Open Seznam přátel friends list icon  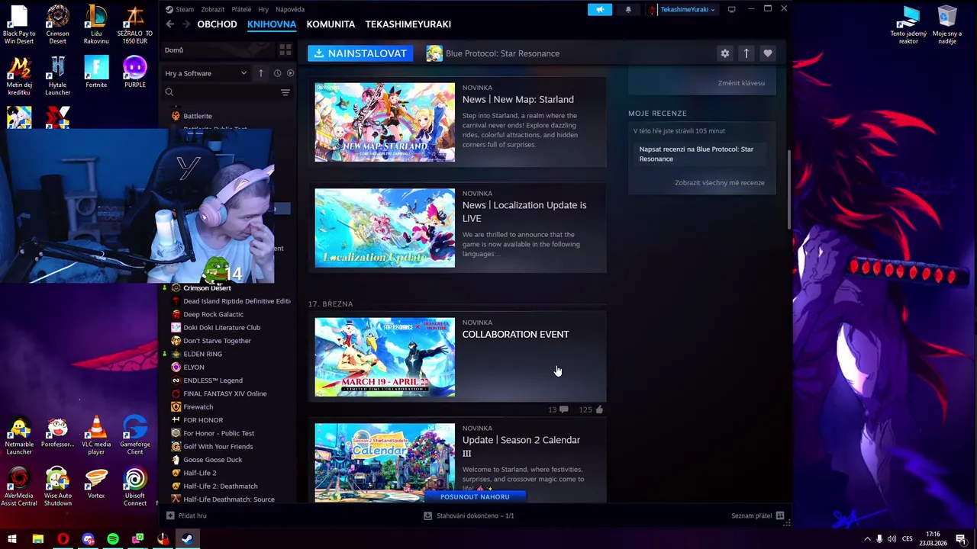780,515
